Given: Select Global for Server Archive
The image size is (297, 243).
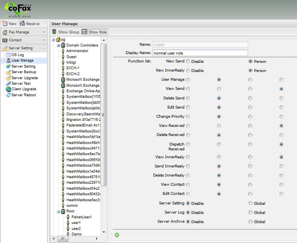Looking at the screenshot, I should tap(250, 222).
